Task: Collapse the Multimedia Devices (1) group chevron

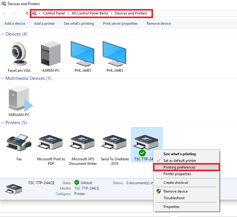Action: (x=2, y=78)
